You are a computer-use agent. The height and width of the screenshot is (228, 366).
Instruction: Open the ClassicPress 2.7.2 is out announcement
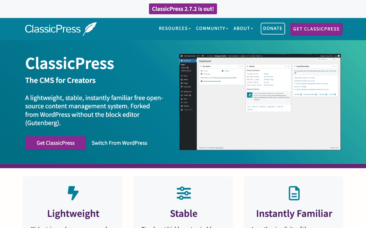183,9
